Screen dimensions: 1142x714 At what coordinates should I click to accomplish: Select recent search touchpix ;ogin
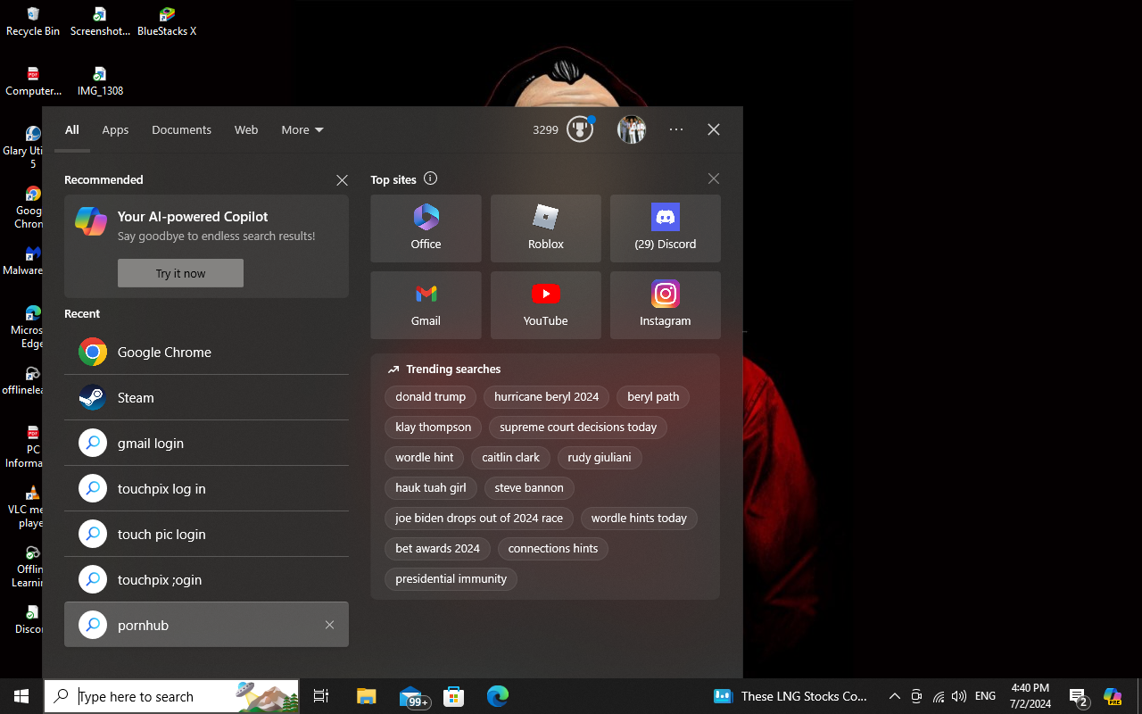tap(206, 579)
